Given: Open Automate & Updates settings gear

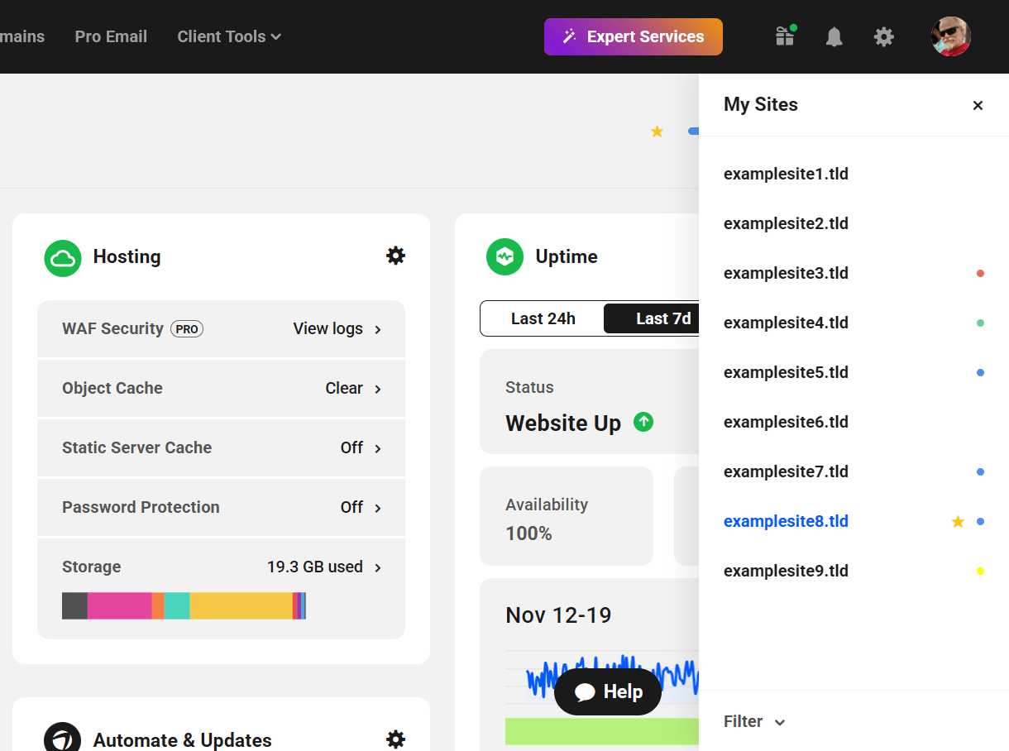Looking at the screenshot, I should coord(395,739).
